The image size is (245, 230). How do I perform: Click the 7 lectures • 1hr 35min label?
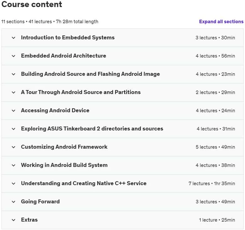tap(212, 183)
